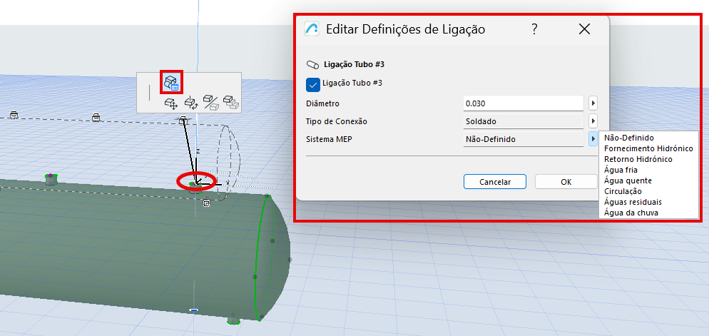709x336 pixels.
Task: Expand arrow button beside Tipo de Conexão
Action: click(x=593, y=121)
